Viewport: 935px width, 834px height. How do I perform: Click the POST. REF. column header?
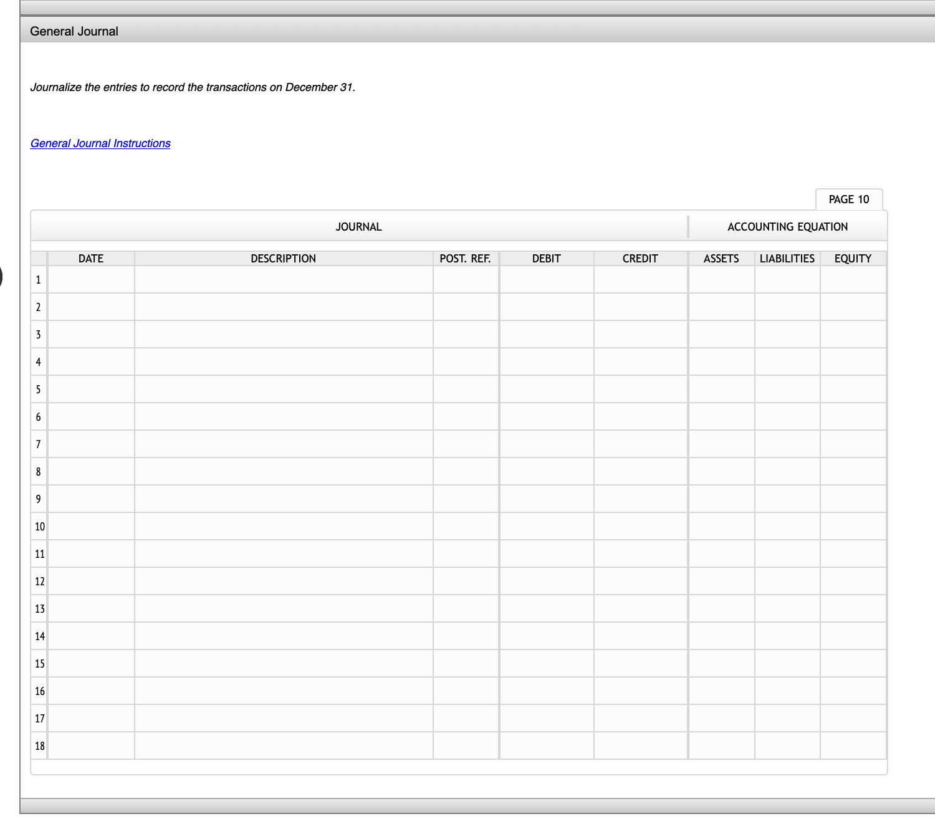click(465, 258)
